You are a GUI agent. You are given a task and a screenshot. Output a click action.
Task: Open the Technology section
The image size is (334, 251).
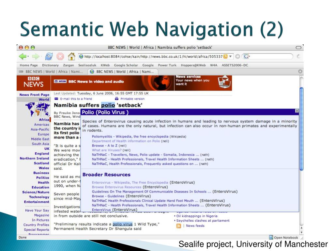pos(39,197)
